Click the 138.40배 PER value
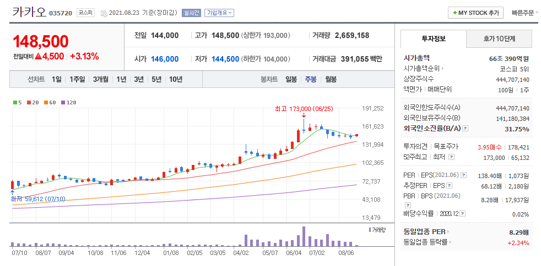Image resolution: width=541 pixels, height=266 pixels. [x=490, y=176]
